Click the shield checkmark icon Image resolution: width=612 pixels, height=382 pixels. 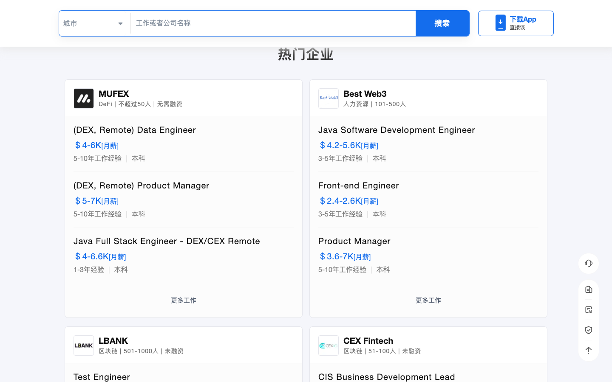point(589,330)
